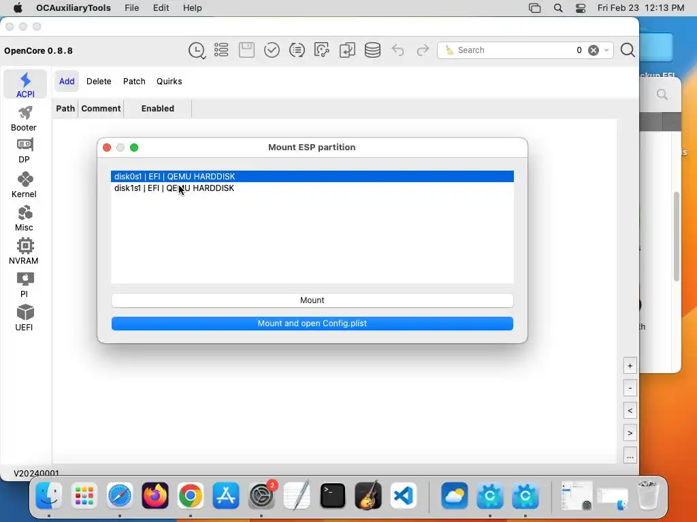Image resolution: width=697 pixels, height=522 pixels.
Task: Open the Help menu
Action: [x=193, y=8]
